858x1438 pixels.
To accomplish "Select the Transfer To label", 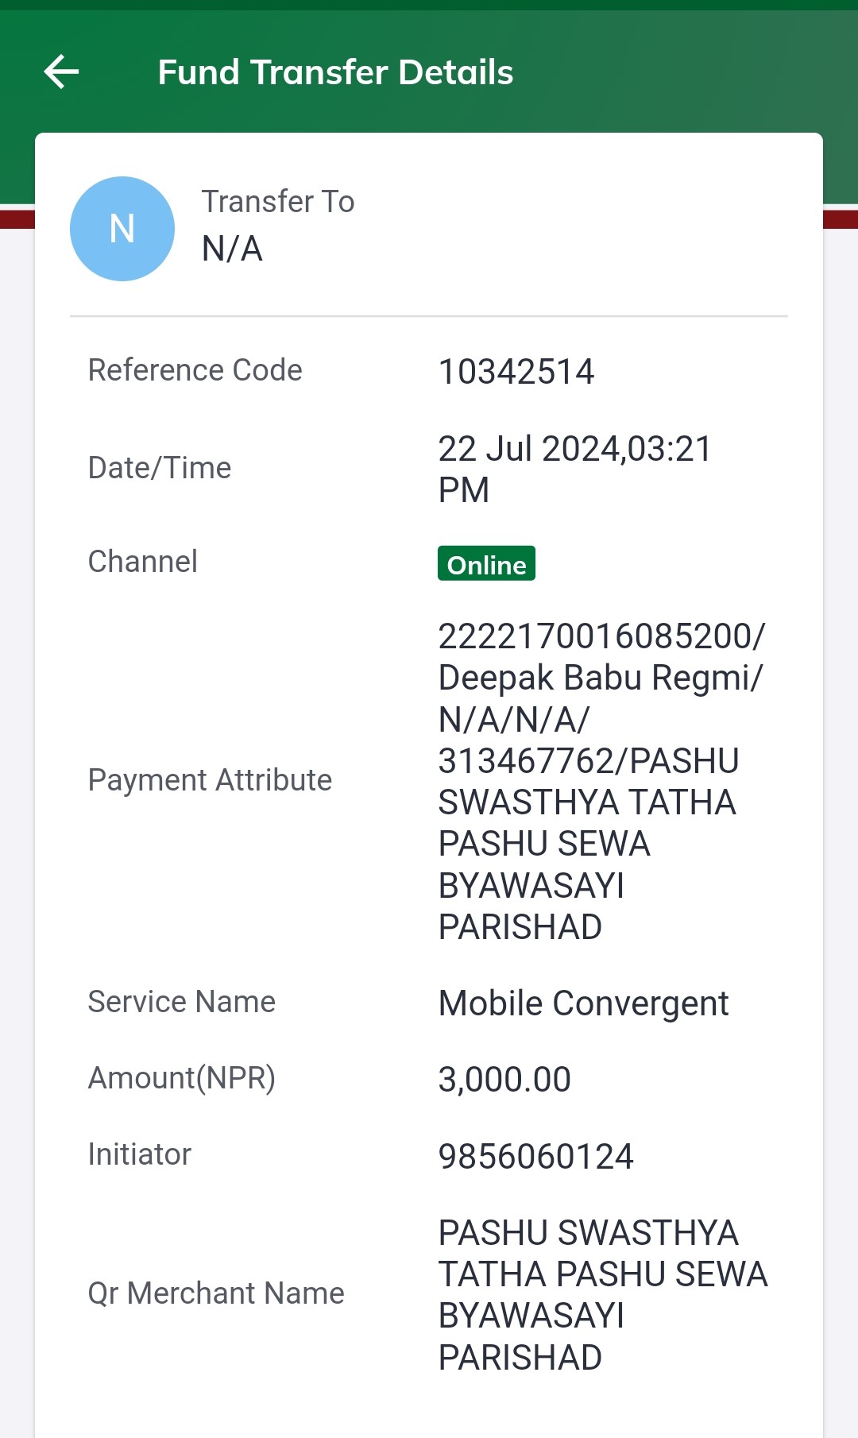I will (278, 202).
